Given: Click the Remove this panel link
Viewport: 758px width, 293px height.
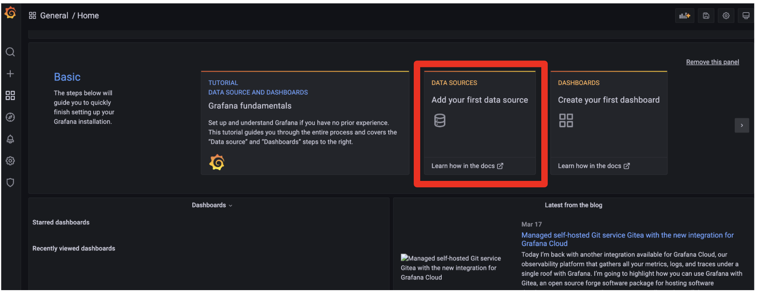Looking at the screenshot, I should pos(712,62).
